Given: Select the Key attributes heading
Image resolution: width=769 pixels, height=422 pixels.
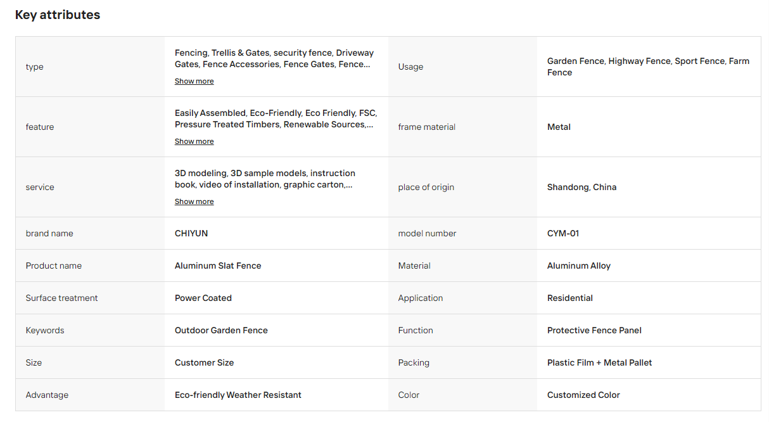Looking at the screenshot, I should coord(58,15).
